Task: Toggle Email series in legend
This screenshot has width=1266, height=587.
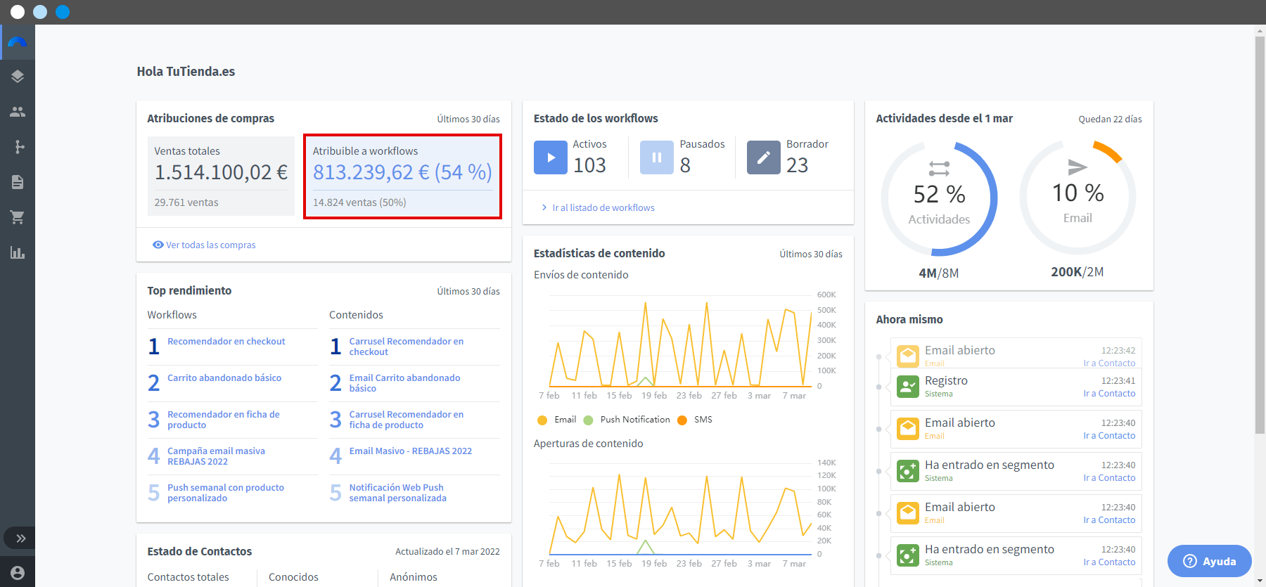Action: [x=557, y=420]
